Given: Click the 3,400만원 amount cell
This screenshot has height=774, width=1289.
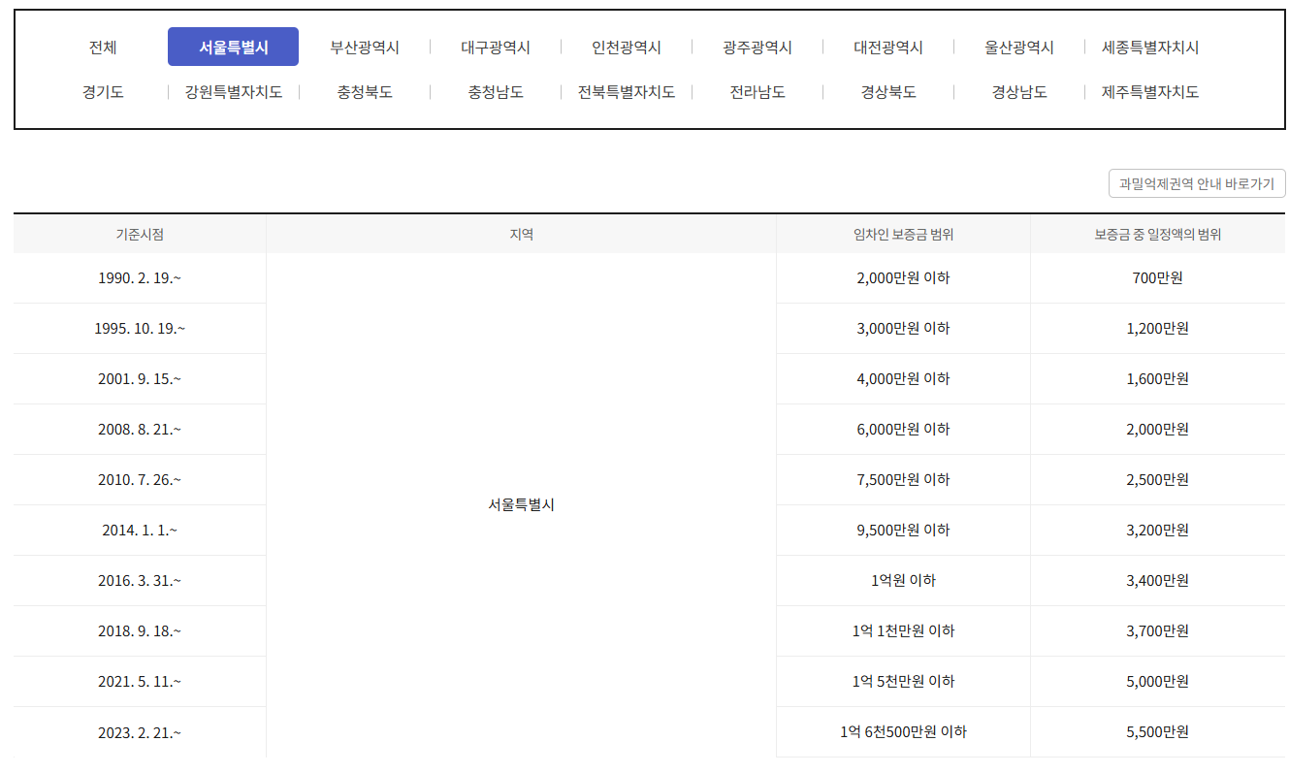Looking at the screenshot, I should (x=1158, y=581).
